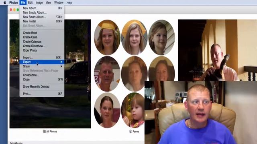Choose New Album... from File menu
The height and width of the screenshot is (144, 257).
(42, 8)
